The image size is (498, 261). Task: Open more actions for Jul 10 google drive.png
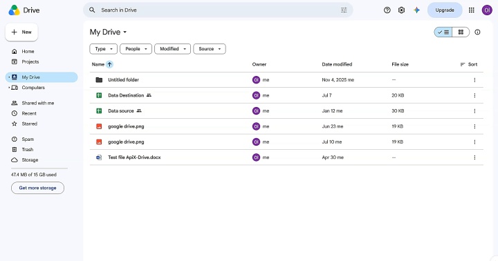coord(474,142)
